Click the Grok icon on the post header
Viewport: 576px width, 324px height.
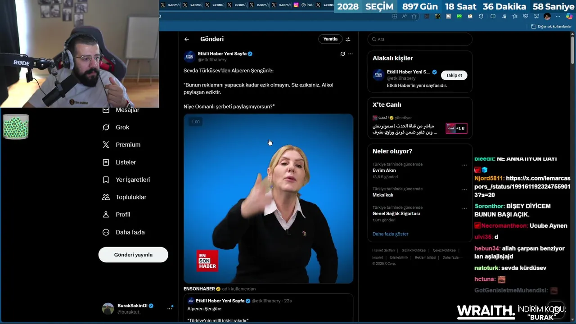click(342, 54)
